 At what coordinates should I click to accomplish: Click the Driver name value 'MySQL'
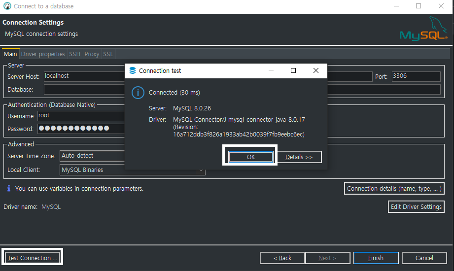51,207
